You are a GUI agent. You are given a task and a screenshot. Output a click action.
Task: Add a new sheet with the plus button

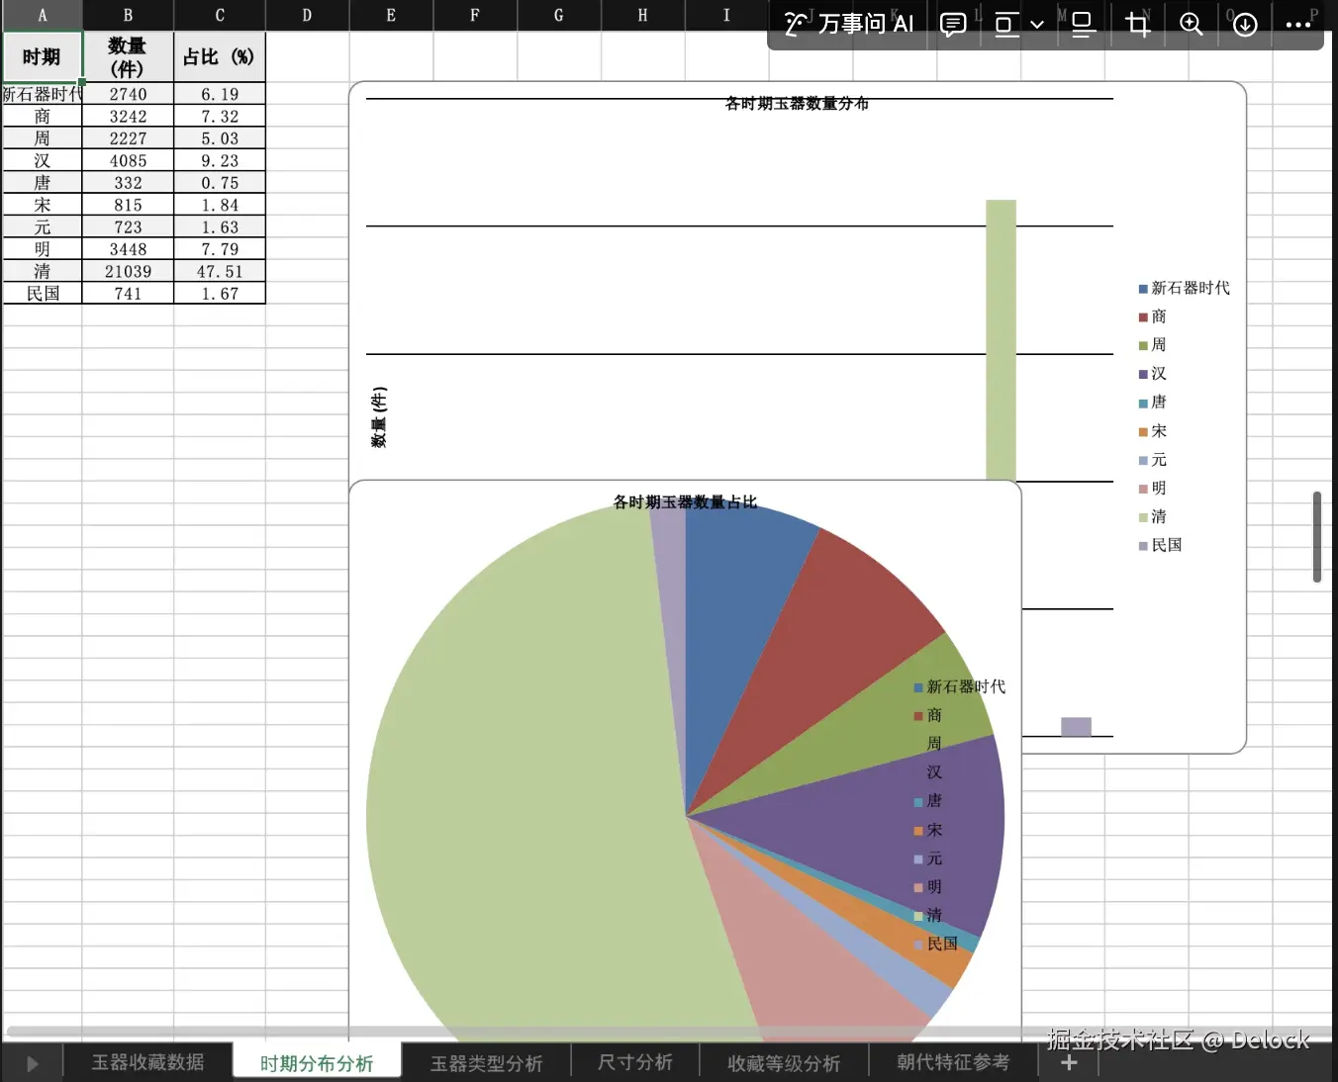pos(1069,1063)
